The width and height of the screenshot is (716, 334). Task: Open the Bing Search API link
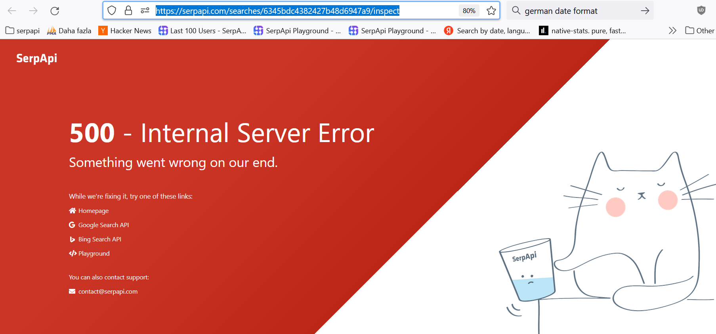(95, 239)
